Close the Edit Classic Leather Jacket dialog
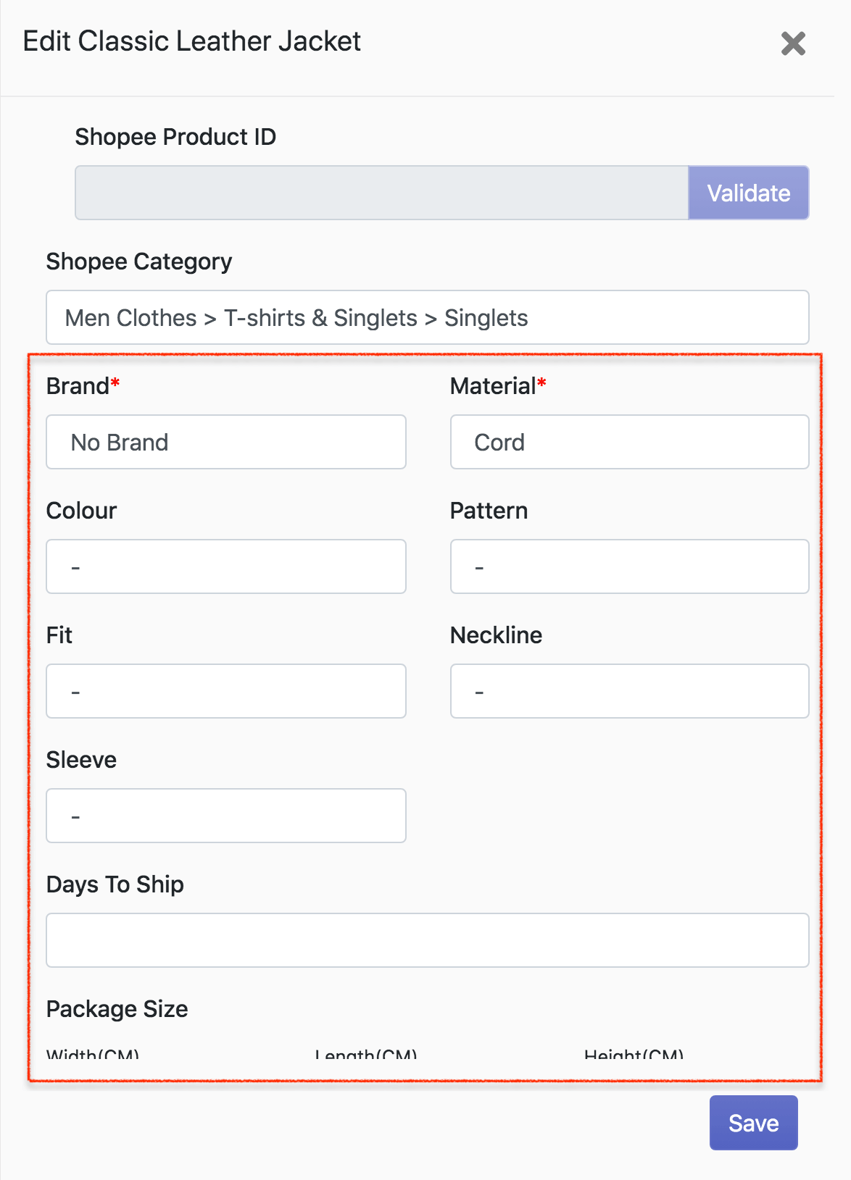 coord(793,43)
